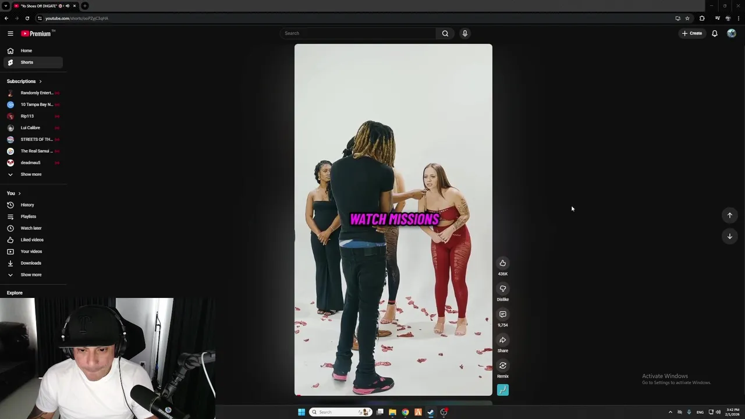This screenshot has height=419, width=745.
Task: Show hidden system tray icons
Action: (x=670, y=412)
